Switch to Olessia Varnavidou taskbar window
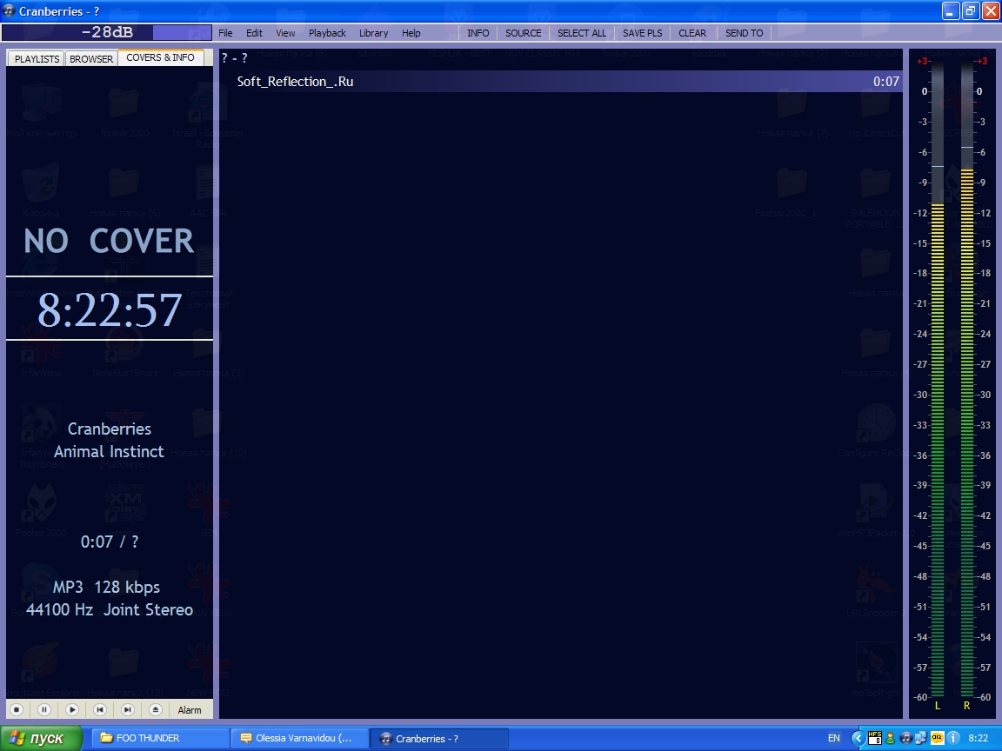This screenshot has height=751, width=1002. point(299,738)
